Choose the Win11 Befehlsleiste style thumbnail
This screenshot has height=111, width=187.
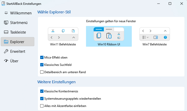[63, 36]
